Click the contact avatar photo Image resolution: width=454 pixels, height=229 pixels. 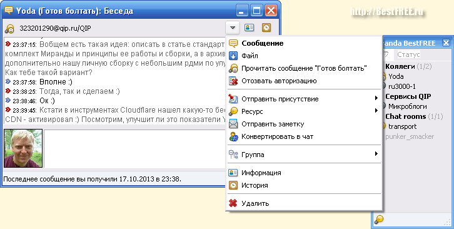tap(23, 148)
